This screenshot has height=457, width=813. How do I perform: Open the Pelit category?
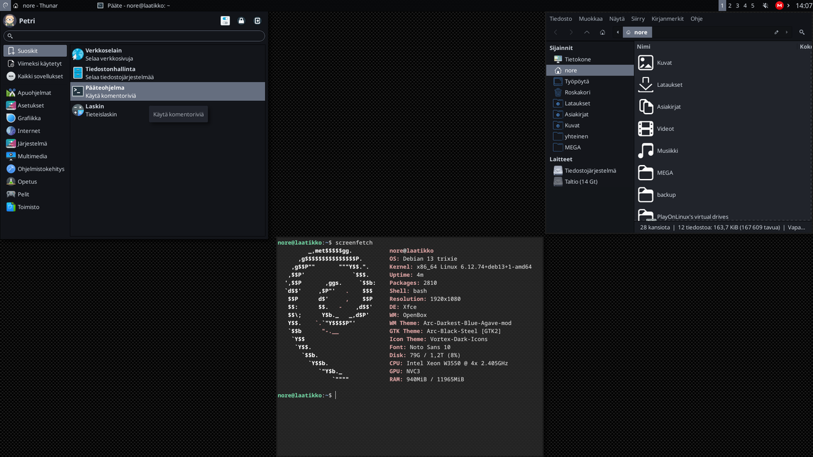(35, 194)
